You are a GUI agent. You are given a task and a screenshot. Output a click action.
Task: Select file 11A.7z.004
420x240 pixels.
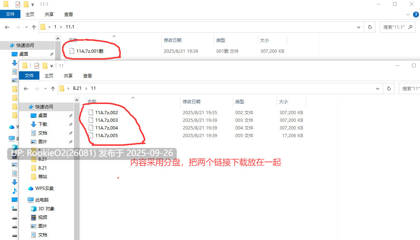(x=106, y=128)
